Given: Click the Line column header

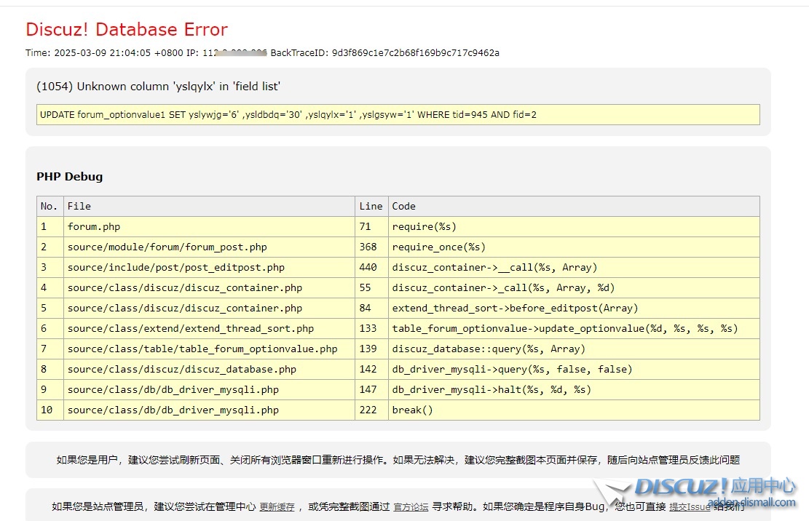Looking at the screenshot, I should (x=371, y=207).
